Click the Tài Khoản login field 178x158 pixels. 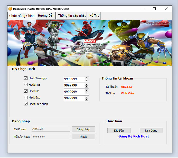pyautogui.click(x=51, y=129)
